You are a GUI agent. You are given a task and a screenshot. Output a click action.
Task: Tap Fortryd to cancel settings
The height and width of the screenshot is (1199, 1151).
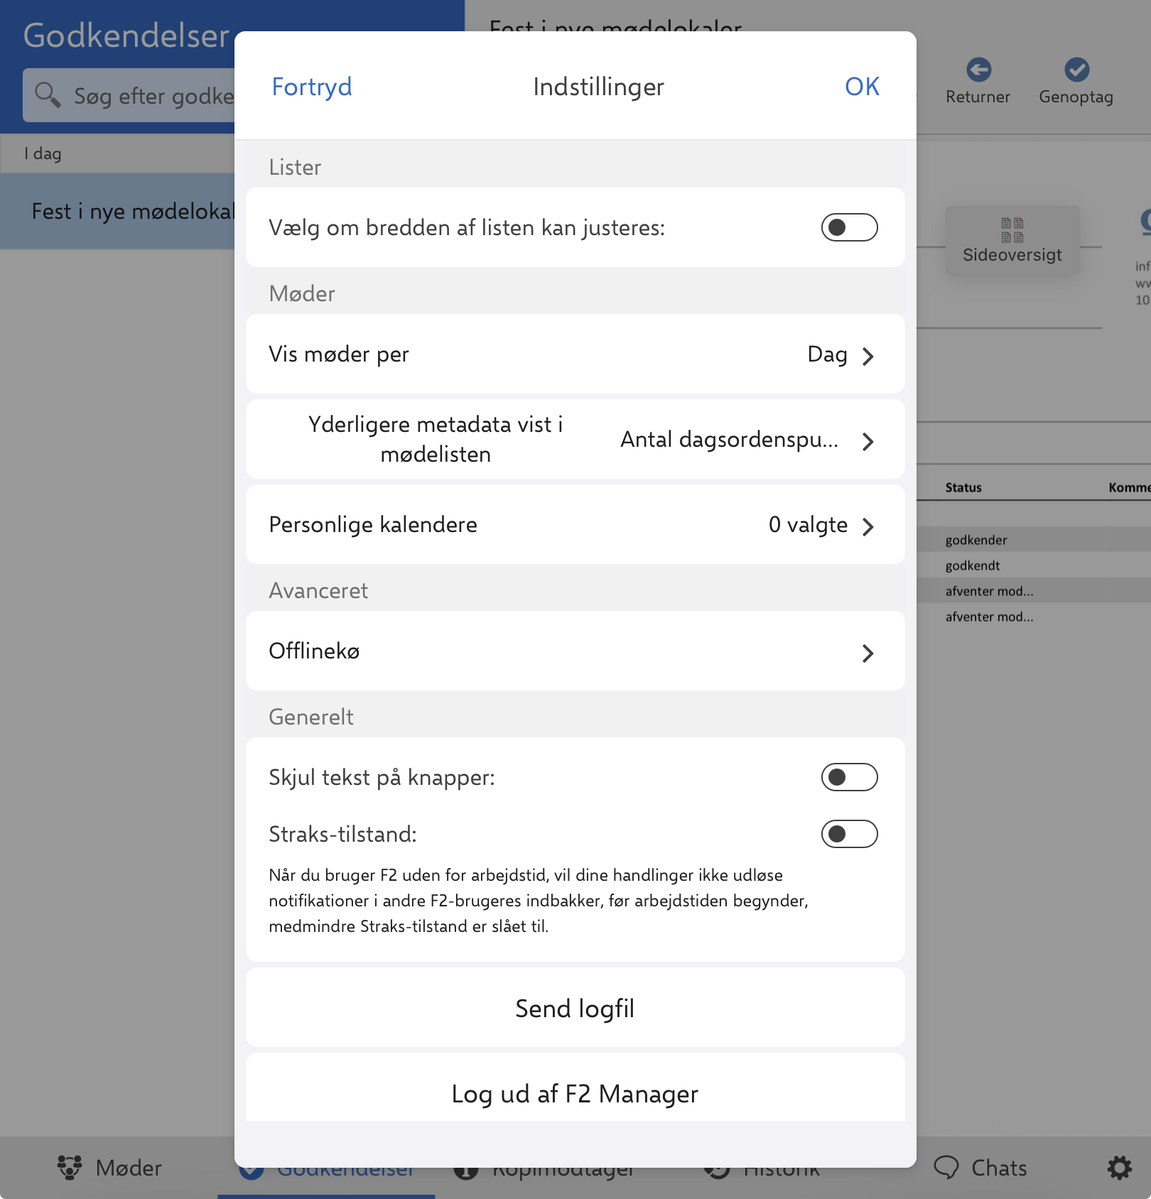[x=312, y=87]
